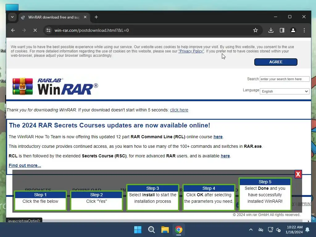The width and height of the screenshot is (316, 237).
Task: Click the Step 1 instruction box
Action: (x=40, y=201)
